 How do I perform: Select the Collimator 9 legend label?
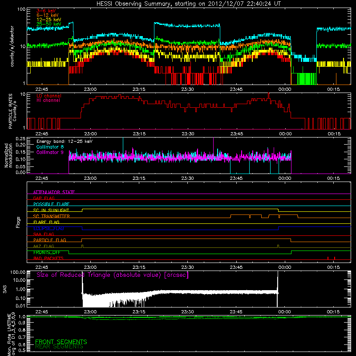click(x=50, y=152)
